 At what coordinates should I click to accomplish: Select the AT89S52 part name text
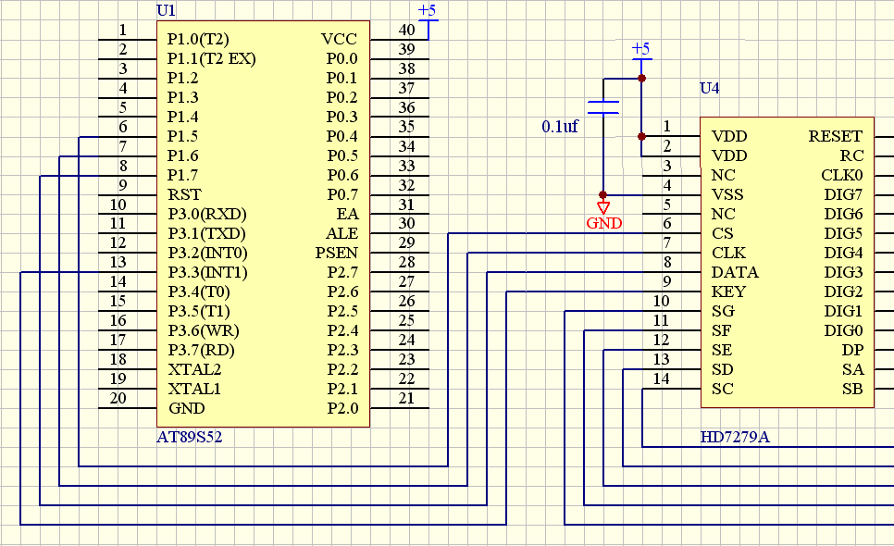(190, 437)
